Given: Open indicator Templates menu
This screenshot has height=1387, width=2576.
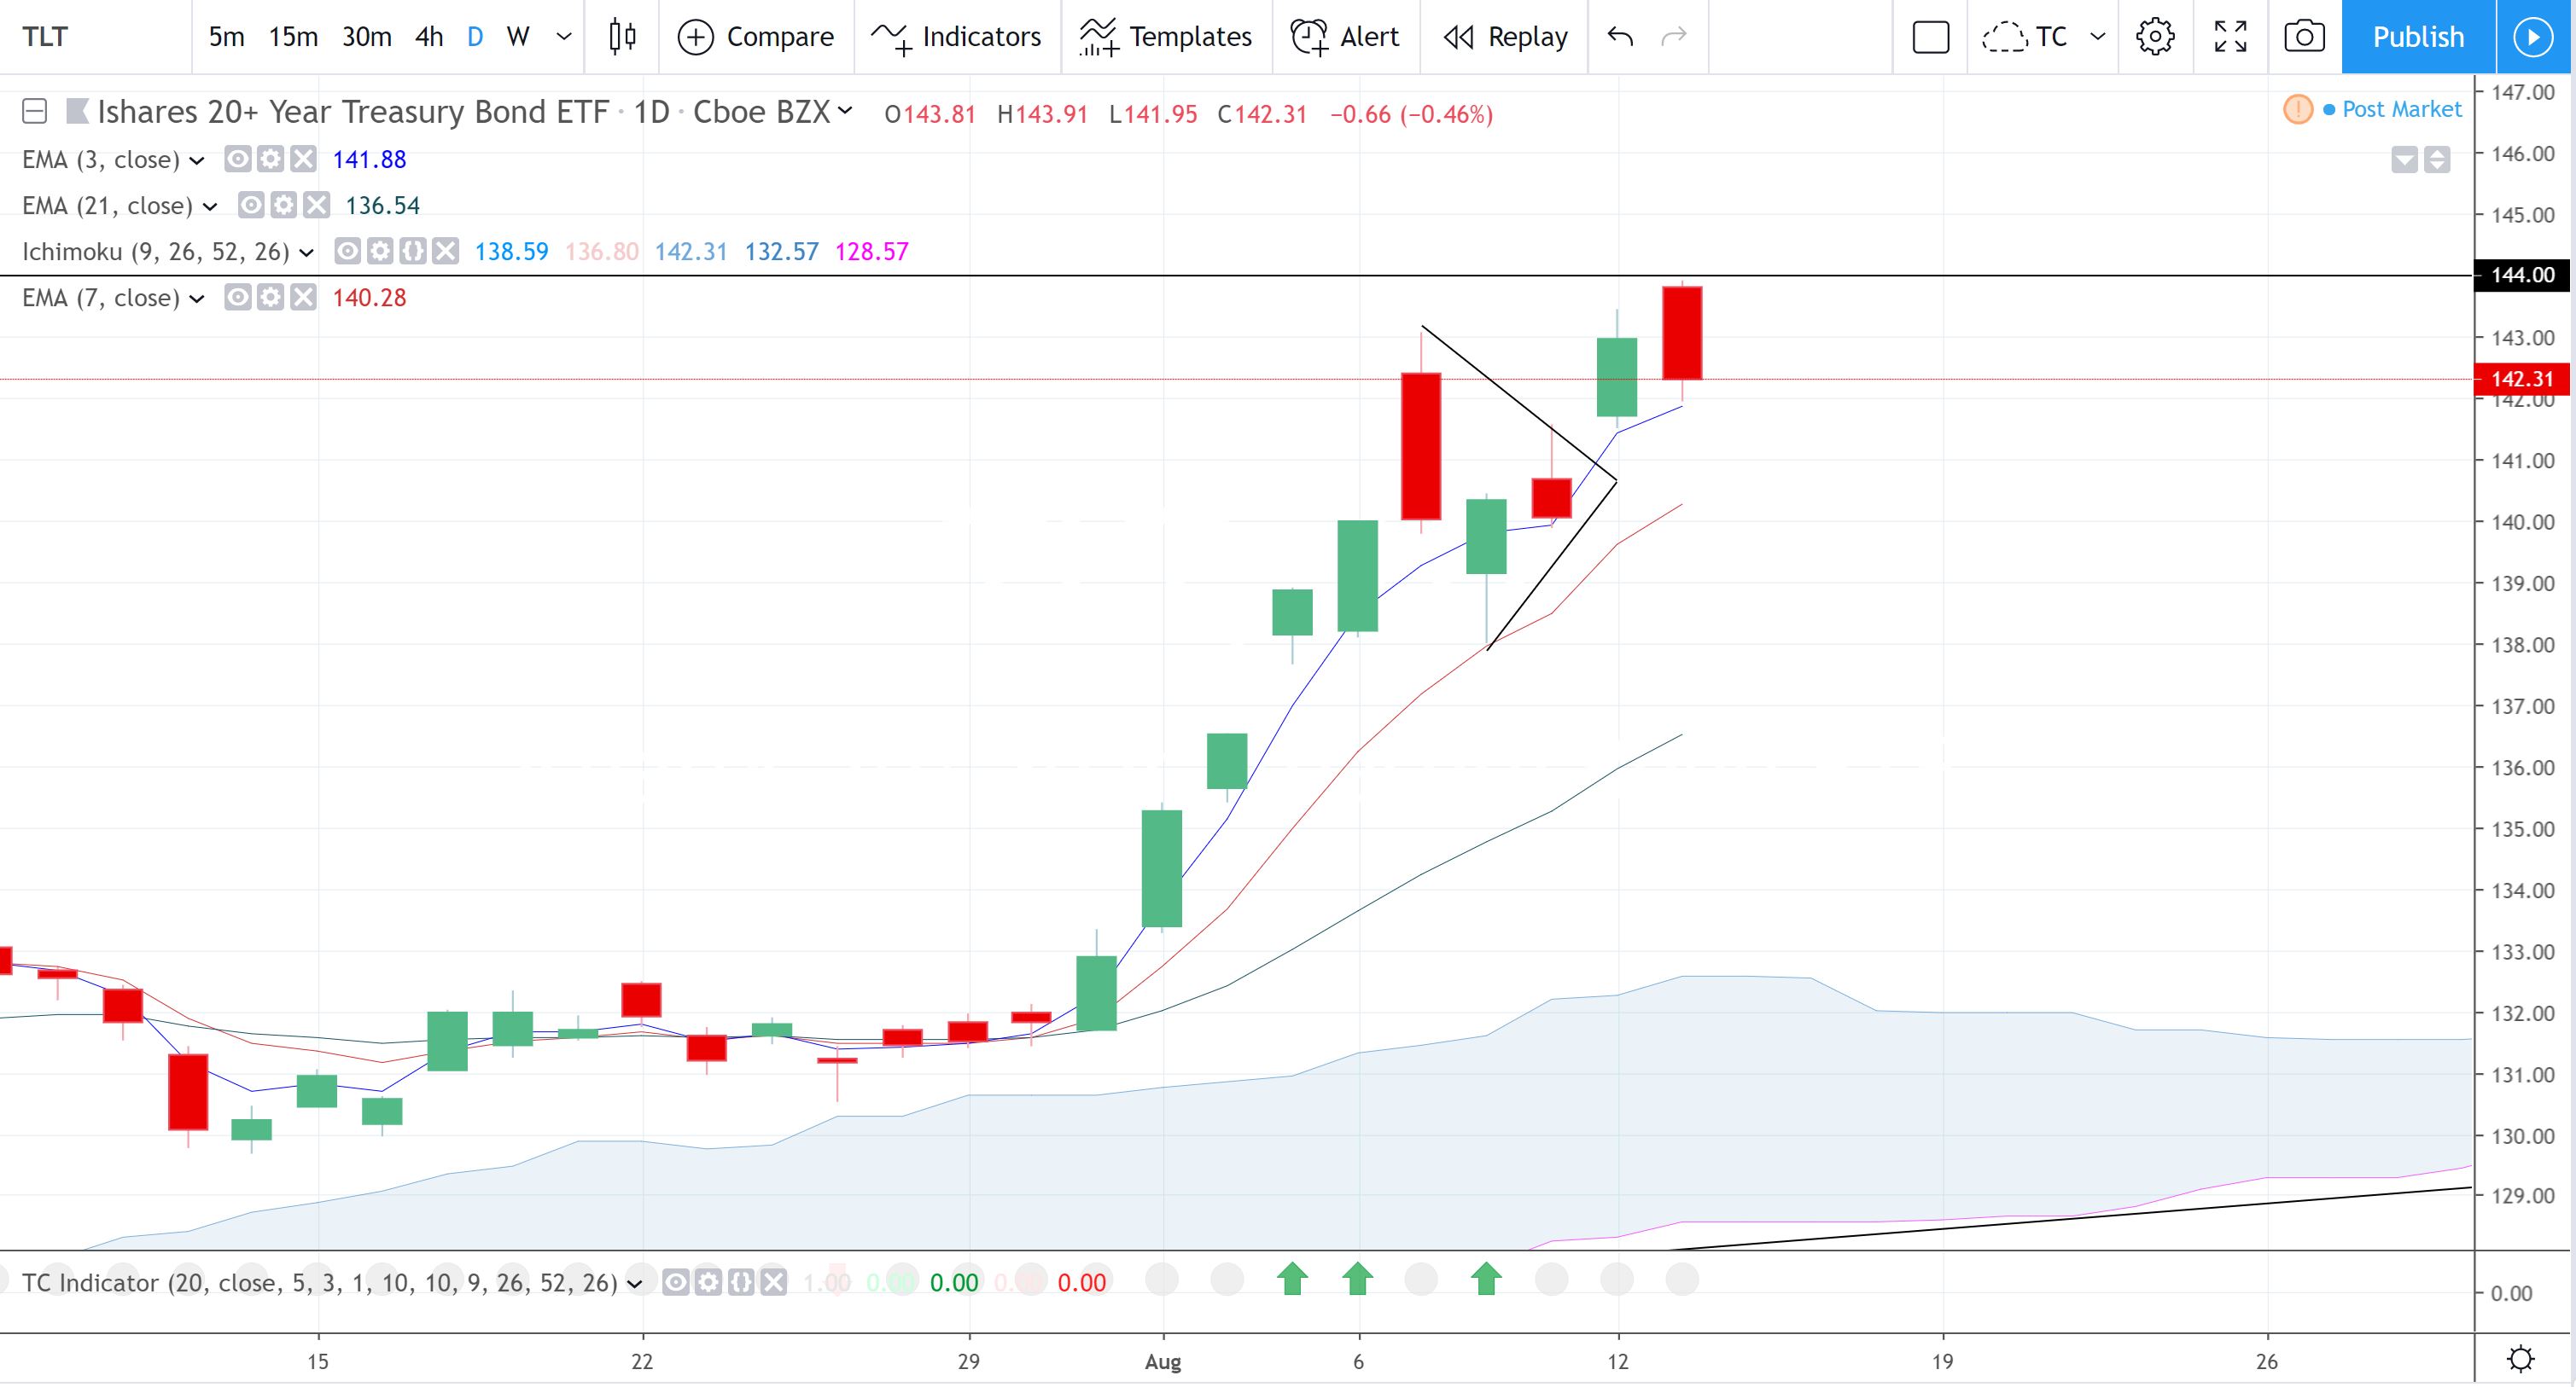Looking at the screenshot, I should tap(1166, 37).
